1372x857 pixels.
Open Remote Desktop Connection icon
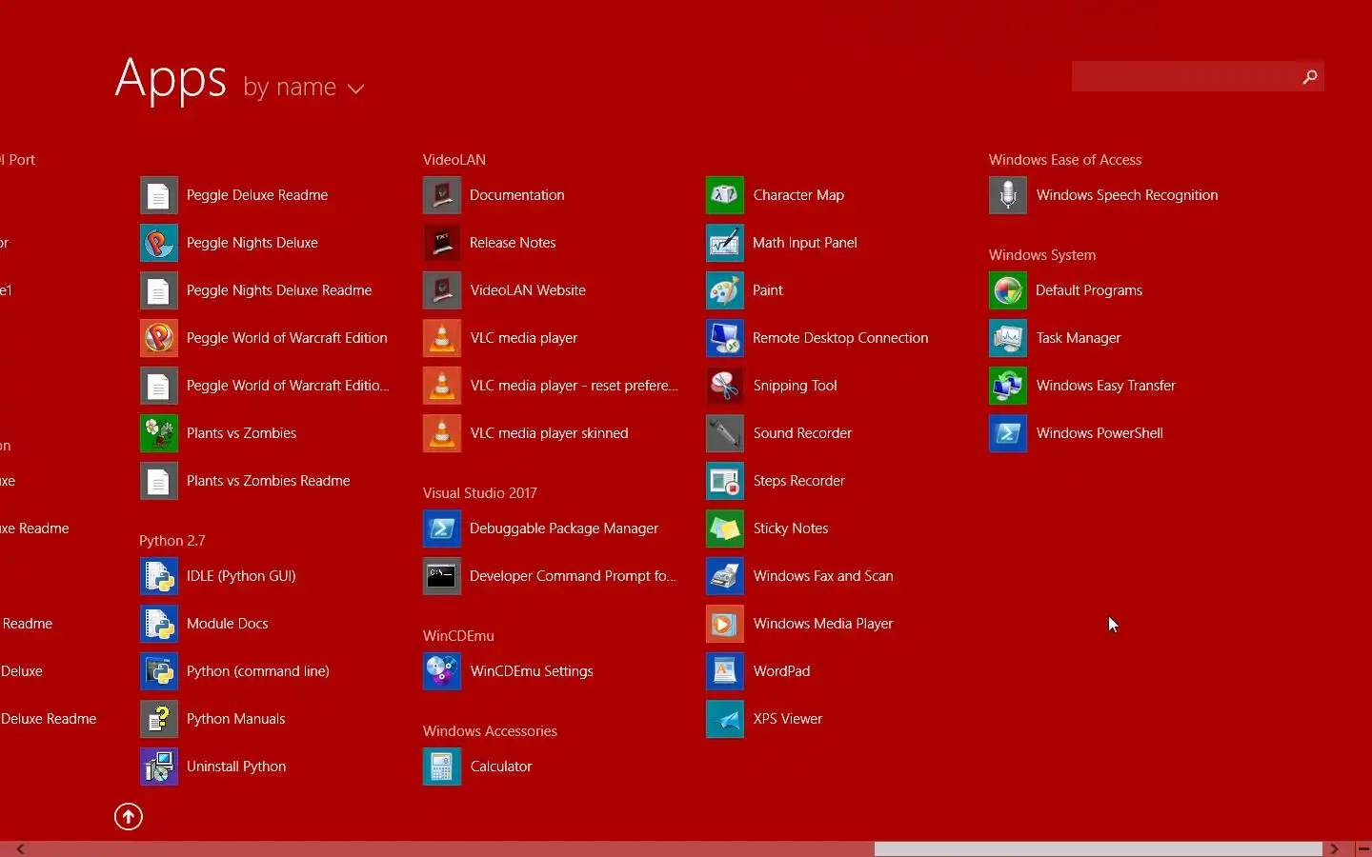(x=725, y=338)
